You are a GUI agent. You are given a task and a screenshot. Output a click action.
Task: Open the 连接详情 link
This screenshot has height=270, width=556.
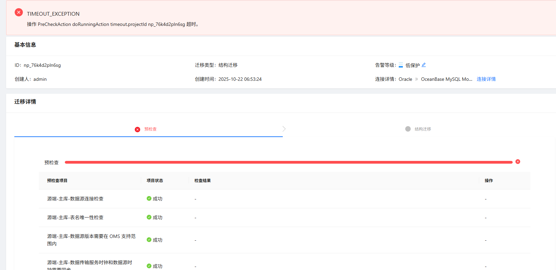pyautogui.click(x=486, y=79)
